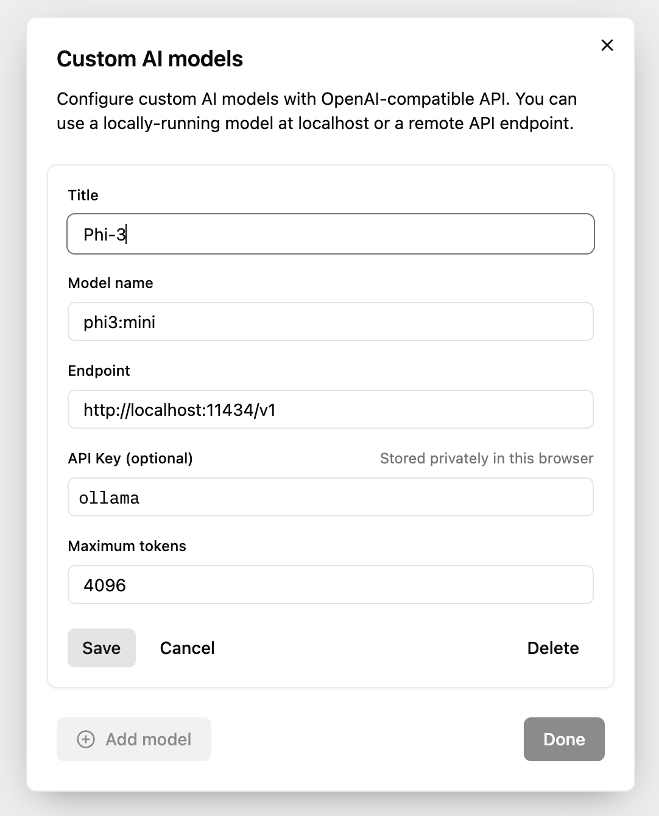Click the Stored privately in this browser label
The image size is (659, 816).
point(487,458)
